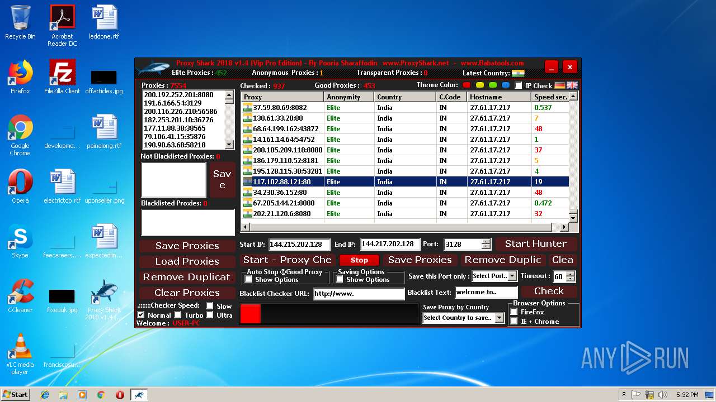
Task: Enable Saving Options Show Options checkbox
Action: pos(340,280)
